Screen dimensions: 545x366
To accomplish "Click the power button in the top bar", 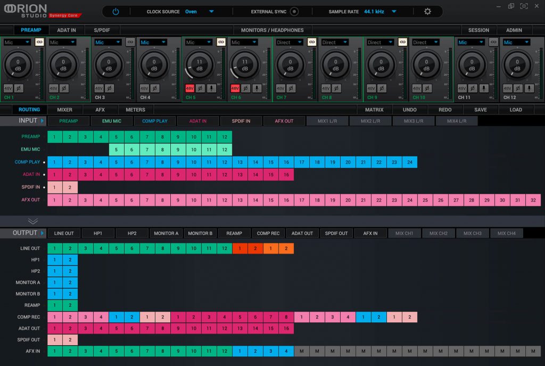I will 115,11.
